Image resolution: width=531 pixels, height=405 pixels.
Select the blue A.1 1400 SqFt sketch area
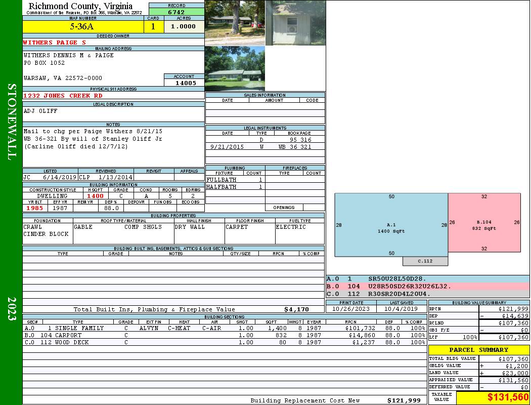coord(391,225)
